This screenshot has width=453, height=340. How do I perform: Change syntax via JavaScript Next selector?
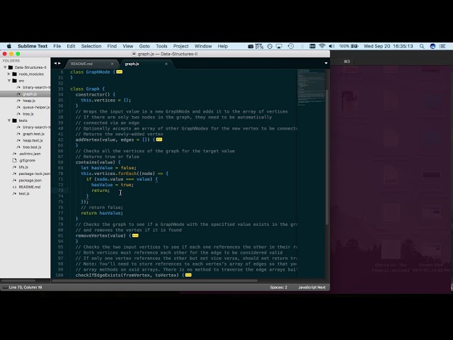311,288
